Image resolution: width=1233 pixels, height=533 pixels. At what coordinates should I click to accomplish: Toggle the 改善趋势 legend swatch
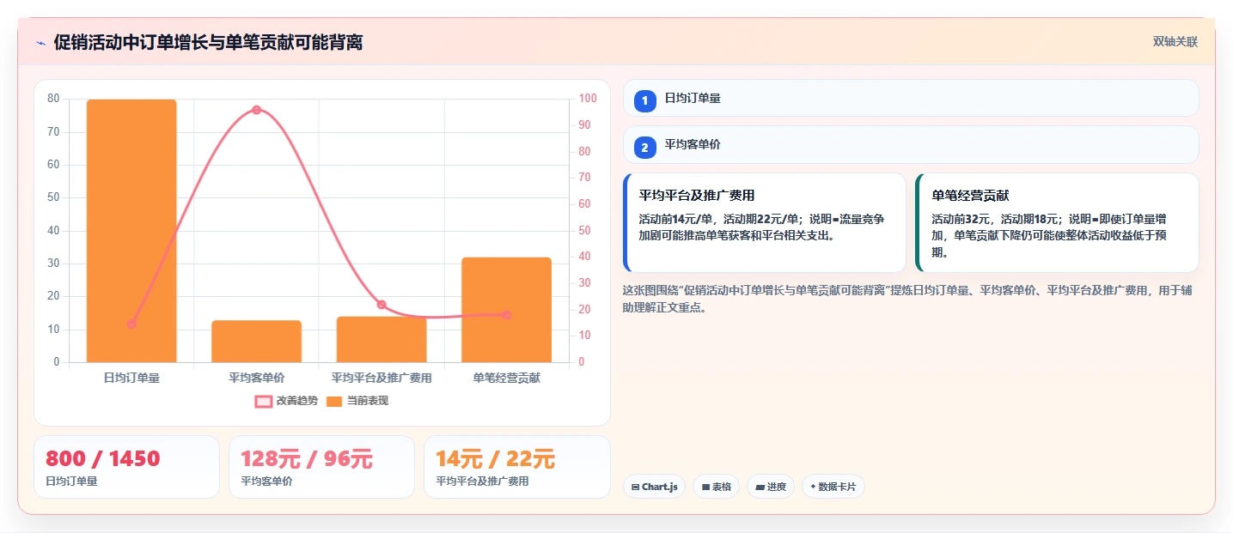coord(263,401)
